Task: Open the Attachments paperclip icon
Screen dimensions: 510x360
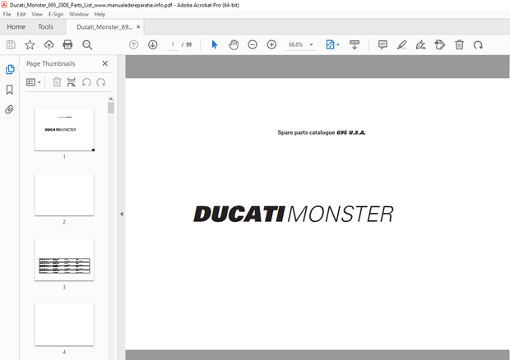Action: (9, 109)
